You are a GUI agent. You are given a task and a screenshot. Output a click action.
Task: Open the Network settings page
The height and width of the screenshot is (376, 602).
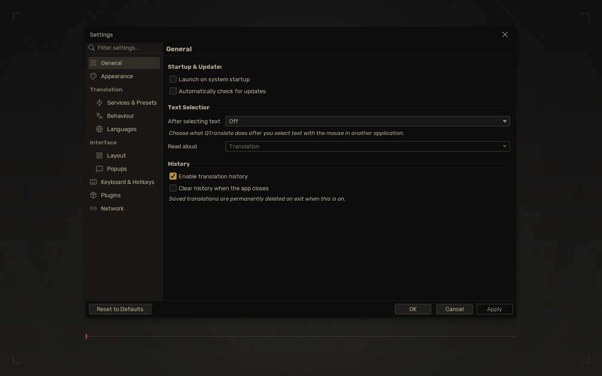click(124, 208)
